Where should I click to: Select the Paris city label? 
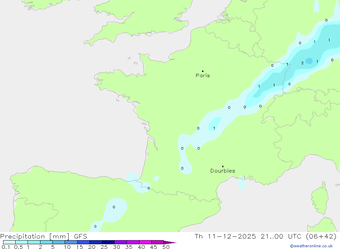tap(203, 75)
